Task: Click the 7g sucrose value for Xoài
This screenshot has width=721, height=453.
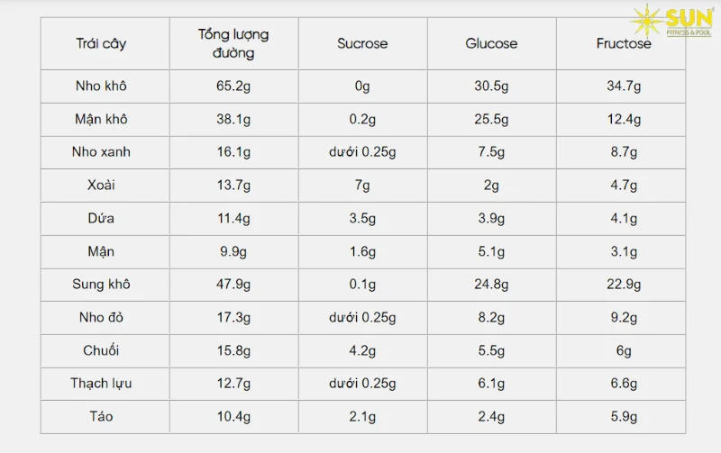Action: [362, 186]
